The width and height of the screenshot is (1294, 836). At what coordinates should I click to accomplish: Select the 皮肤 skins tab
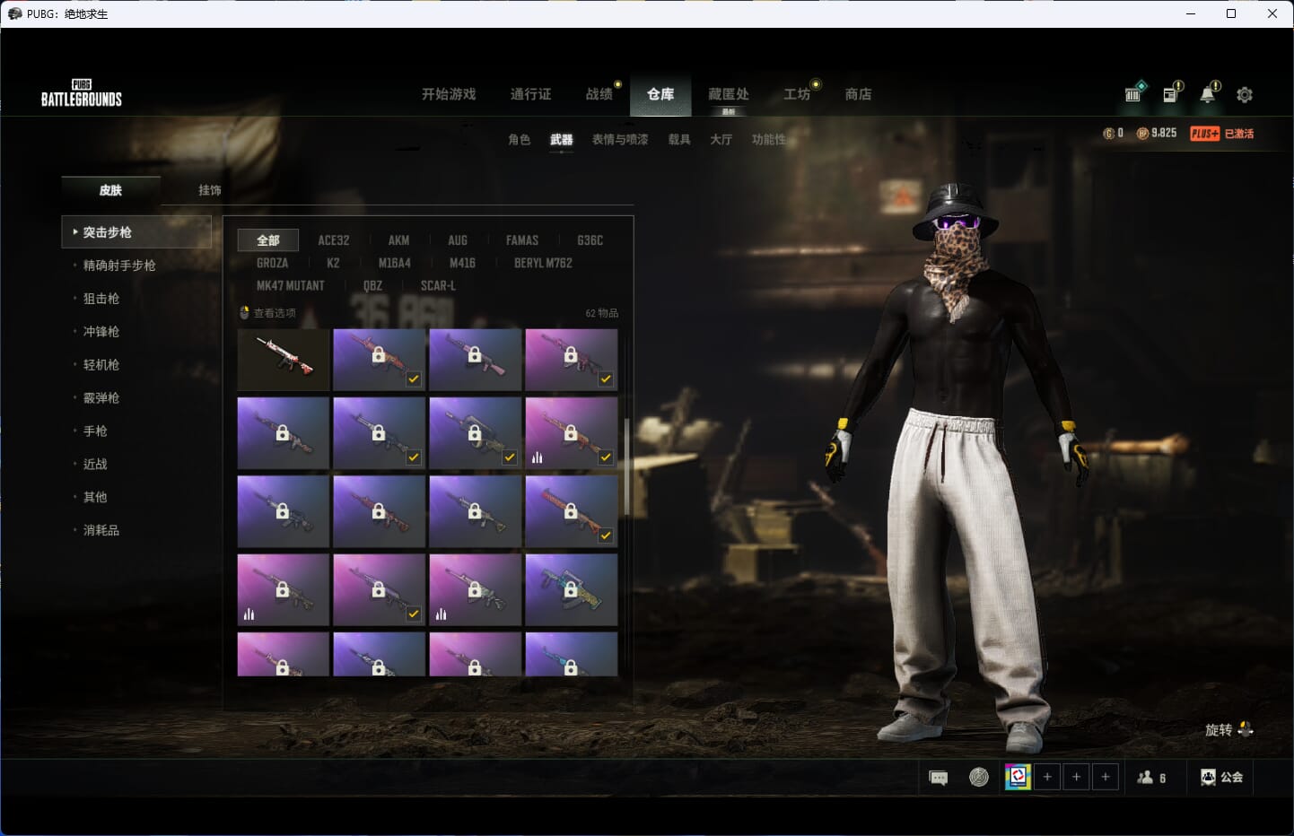tap(110, 190)
